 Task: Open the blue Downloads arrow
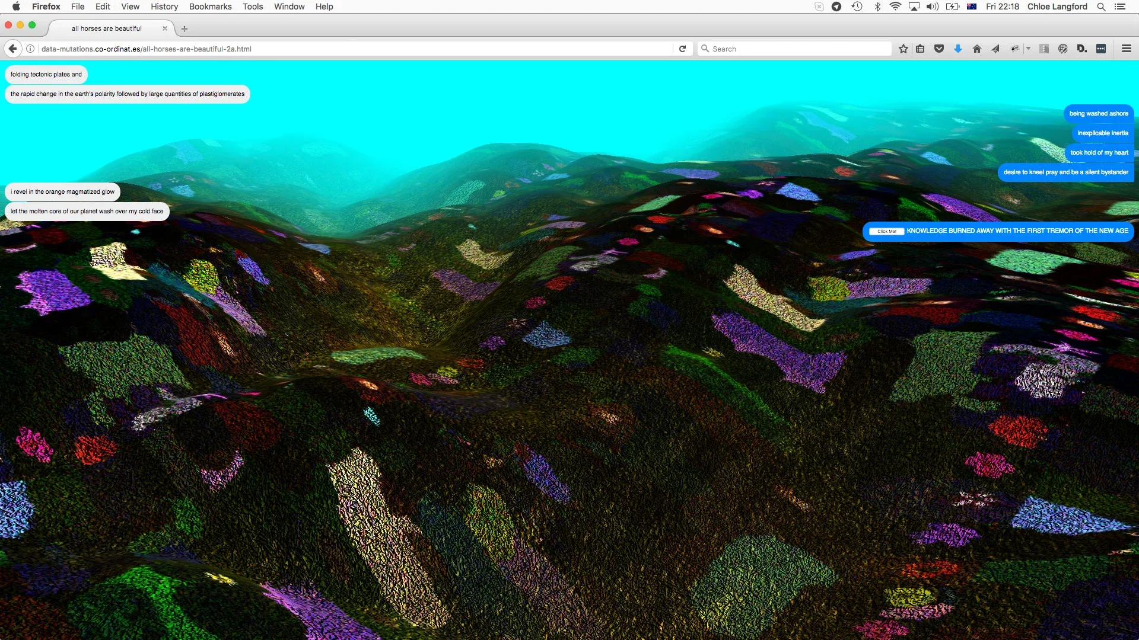958,49
